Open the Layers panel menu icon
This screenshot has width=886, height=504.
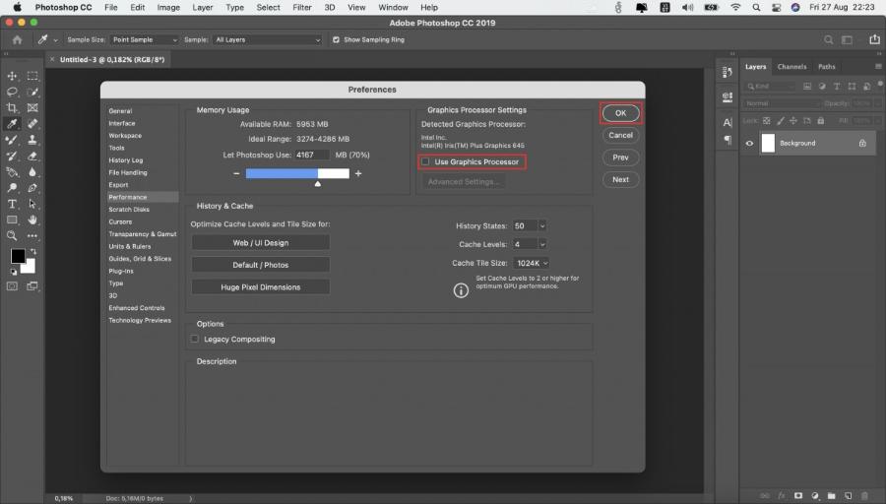coord(878,67)
